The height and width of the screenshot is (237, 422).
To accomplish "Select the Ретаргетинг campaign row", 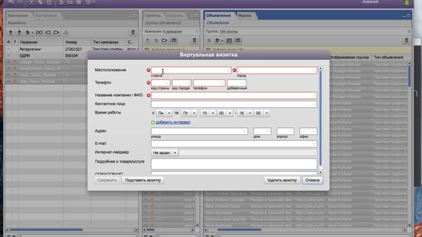I will pyautogui.click(x=72, y=49).
